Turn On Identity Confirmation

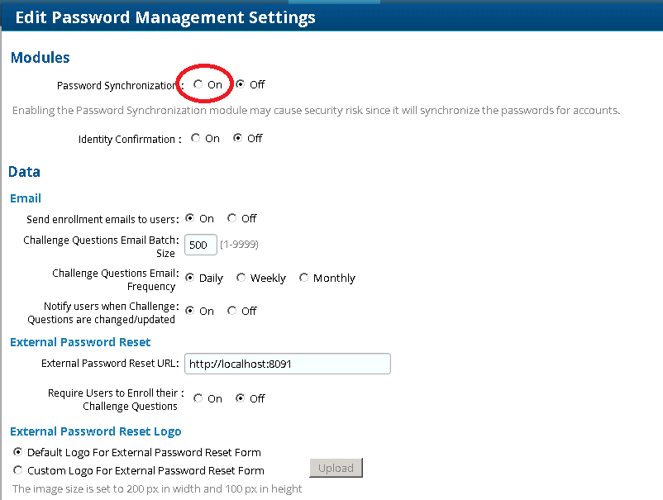tap(195, 138)
